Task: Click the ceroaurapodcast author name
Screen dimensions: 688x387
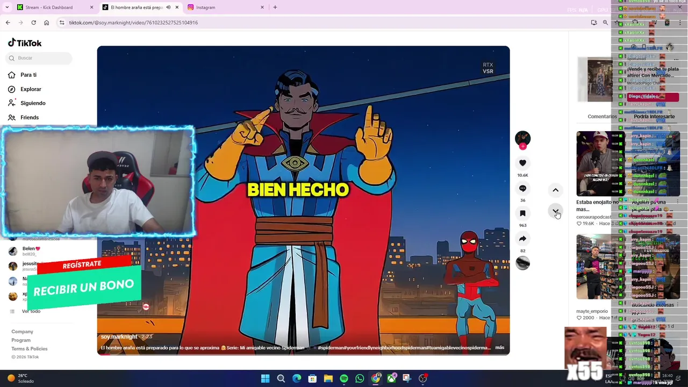Action: [593, 217]
